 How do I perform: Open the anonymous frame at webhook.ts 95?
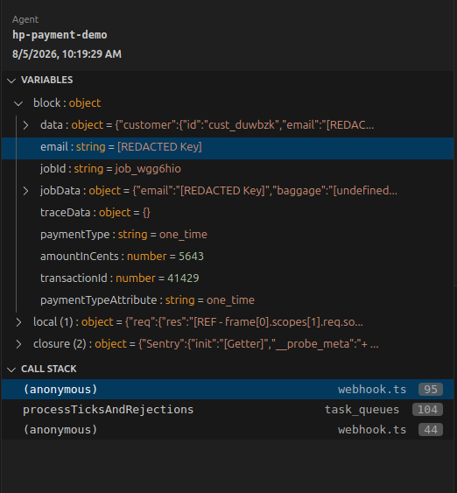tap(228, 390)
